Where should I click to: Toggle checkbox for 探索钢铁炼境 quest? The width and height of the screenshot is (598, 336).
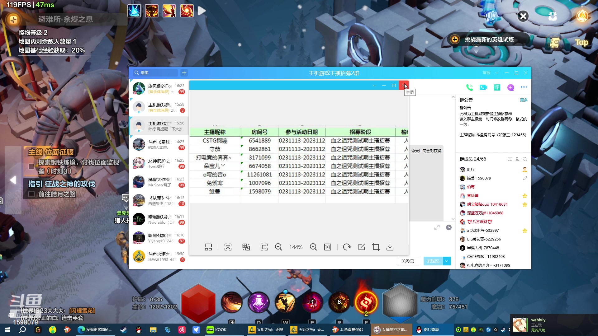[x=31, y=166]
